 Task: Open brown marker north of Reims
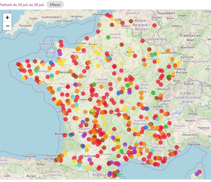pos(122,44)
